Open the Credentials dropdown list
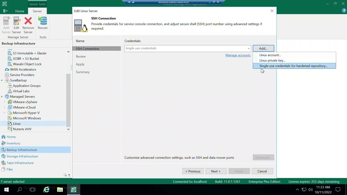 point(249,48)
